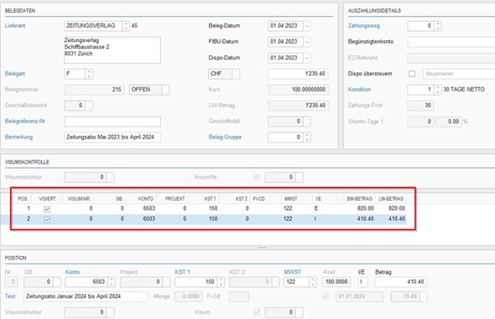This screenshot has height=319, width=495.
Task: Select the Bemerkung text field
Action: pyautogui.click(x=112, y=137)
